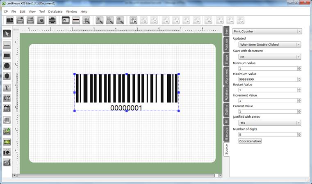Click the Concatenation button
Image resolution: width=312 pixels, height=184 pixels.
pyautogui.click(x=250, y=141)
